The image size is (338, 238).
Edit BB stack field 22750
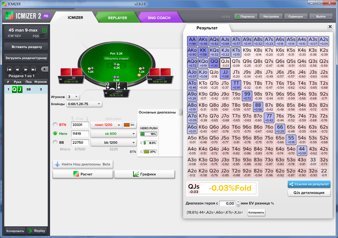click(x=80, y=143)
